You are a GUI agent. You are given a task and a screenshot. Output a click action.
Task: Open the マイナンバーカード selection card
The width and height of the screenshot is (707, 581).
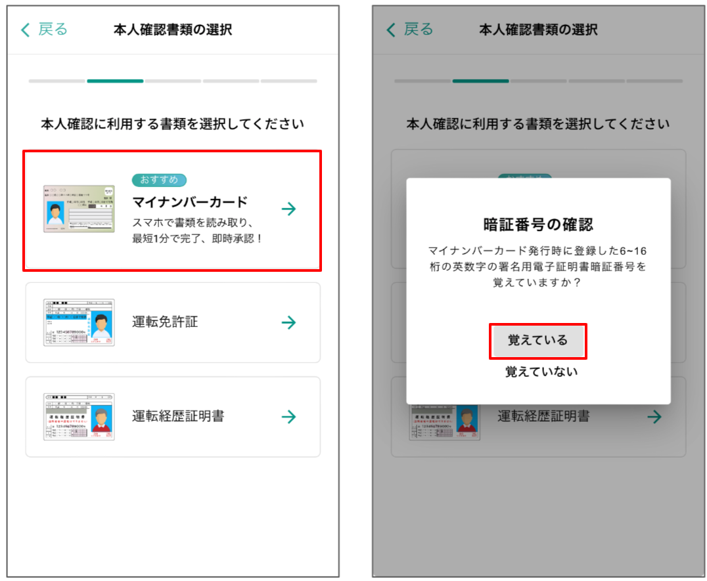tap(172, 209)
